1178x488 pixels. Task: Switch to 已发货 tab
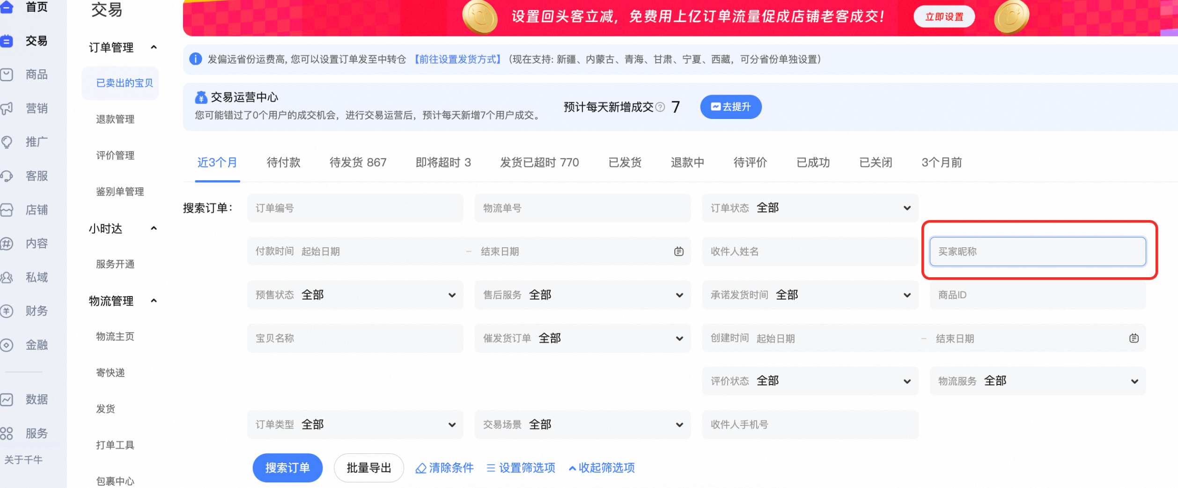(x=625, y=163)
